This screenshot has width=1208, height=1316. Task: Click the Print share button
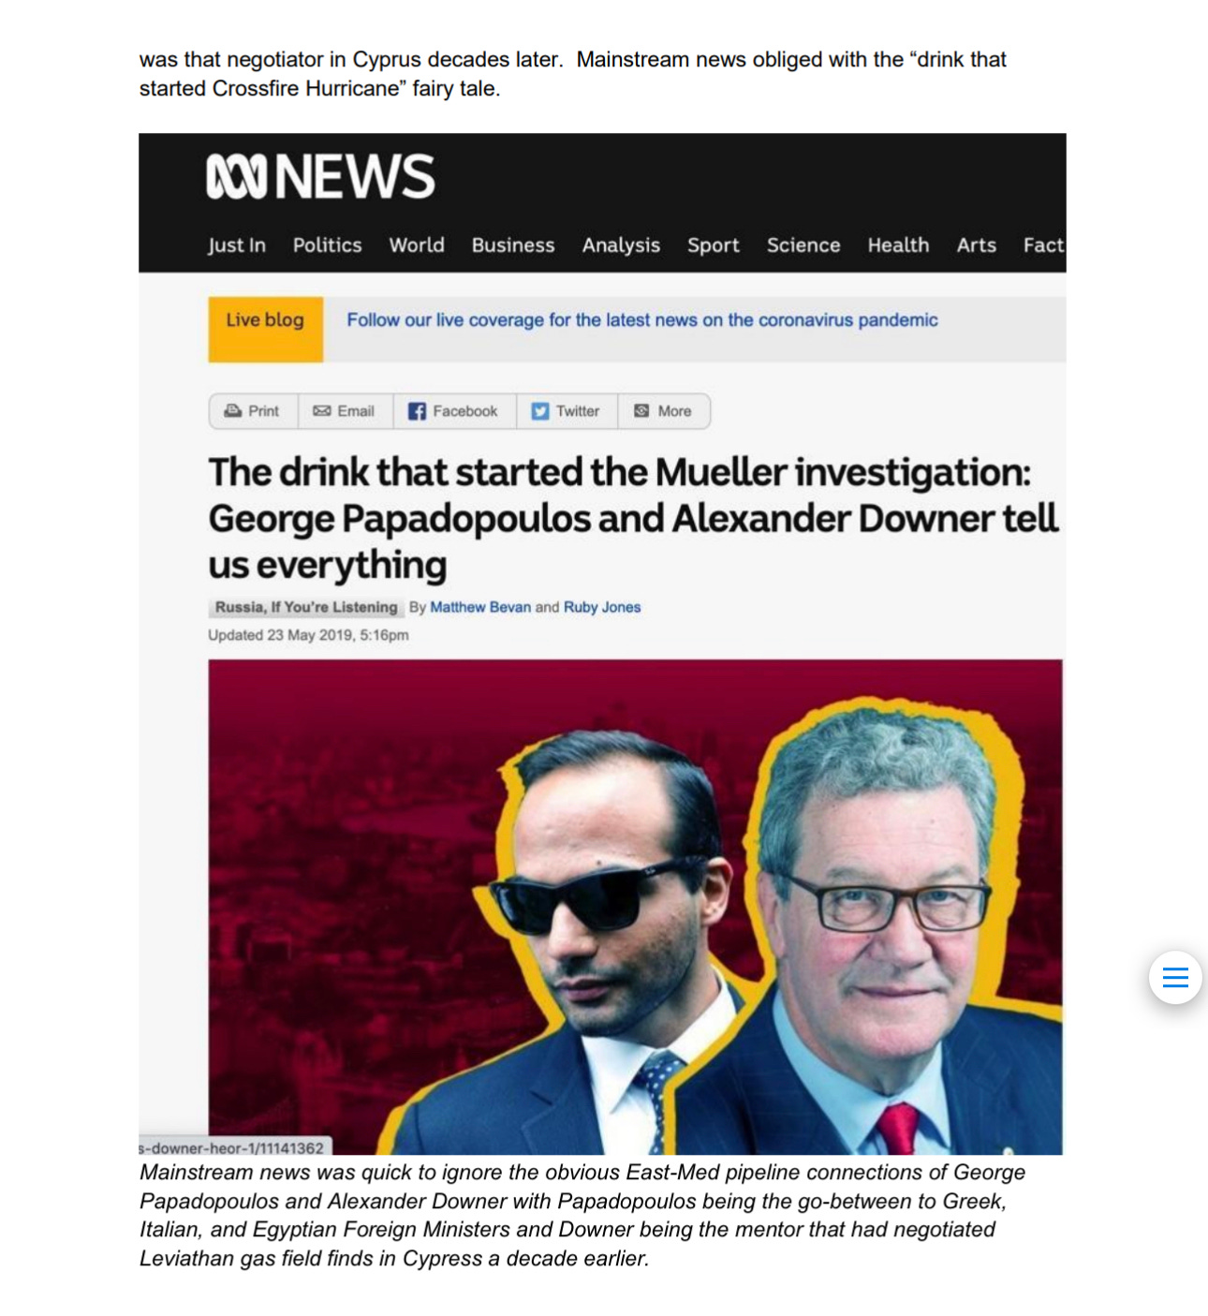coord(253,411)
